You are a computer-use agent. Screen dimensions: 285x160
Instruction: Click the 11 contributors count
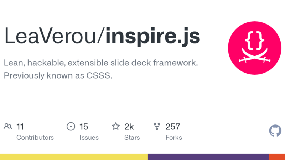[20, 127]
